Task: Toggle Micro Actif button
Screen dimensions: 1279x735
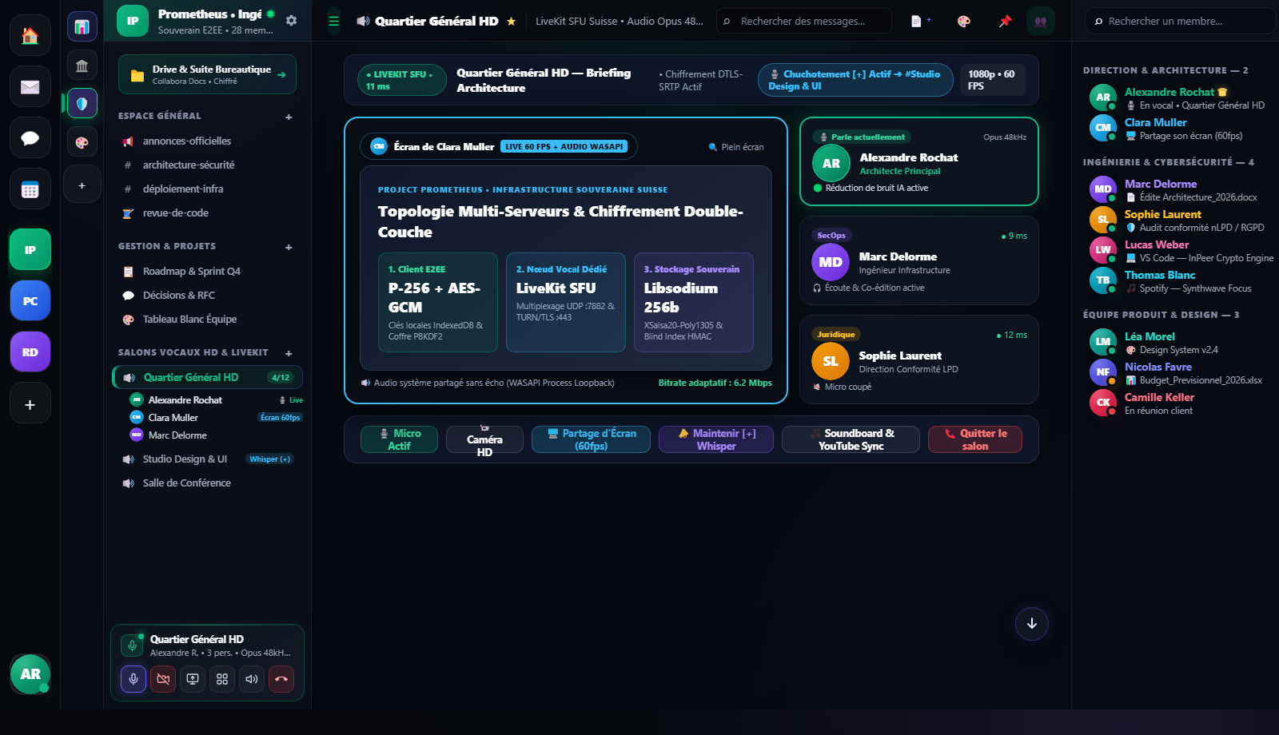Action: pos(399,439)
